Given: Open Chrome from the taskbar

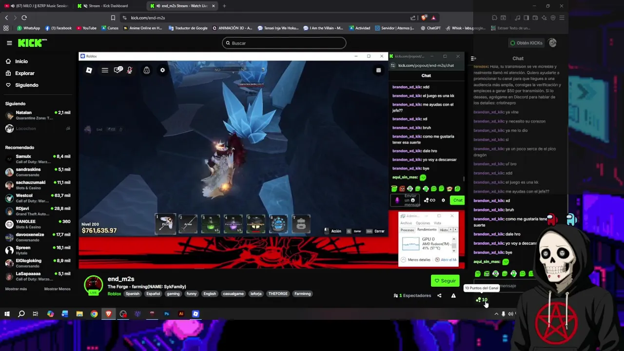Looking at the screenshot, I should pyautogui.click(x=94, y=314).
